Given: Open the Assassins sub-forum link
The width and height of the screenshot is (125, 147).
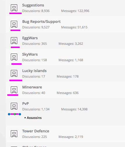Looking at the screenshot, I should [34, 118].
